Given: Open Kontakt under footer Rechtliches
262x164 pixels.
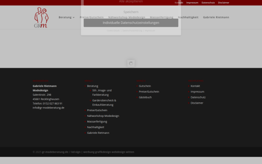Looking at the screenshot, I should click(x=195, y=86).
